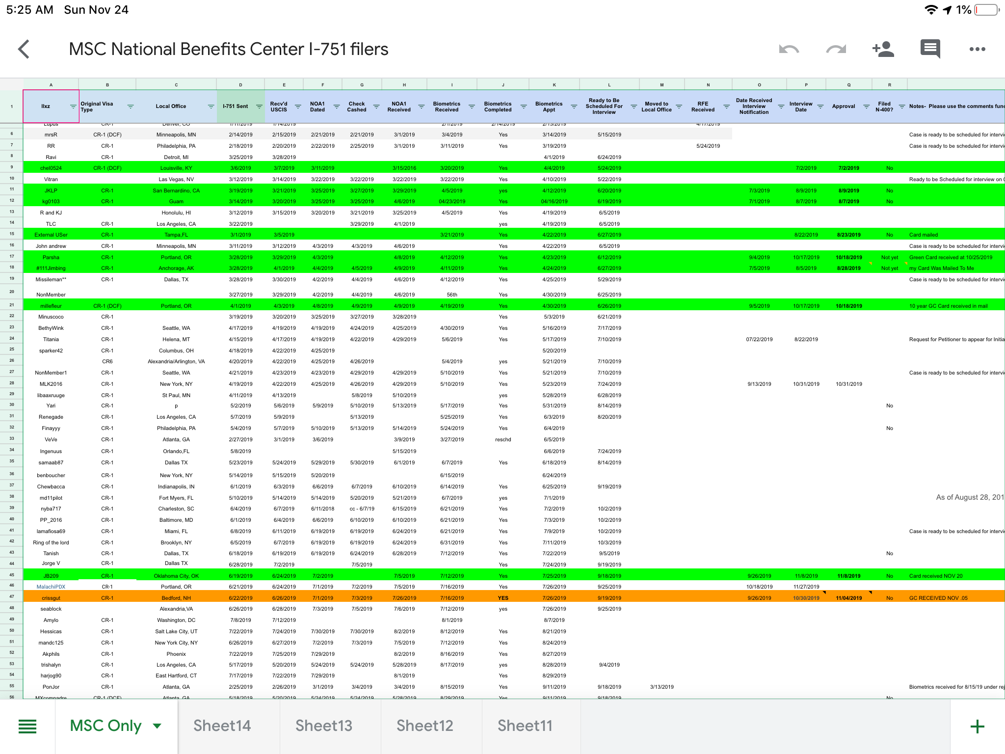The height and width of the screenshot is (754, 1005).
Task: Open filter for Original Visa Type column
Action: [x=131, y=107]
